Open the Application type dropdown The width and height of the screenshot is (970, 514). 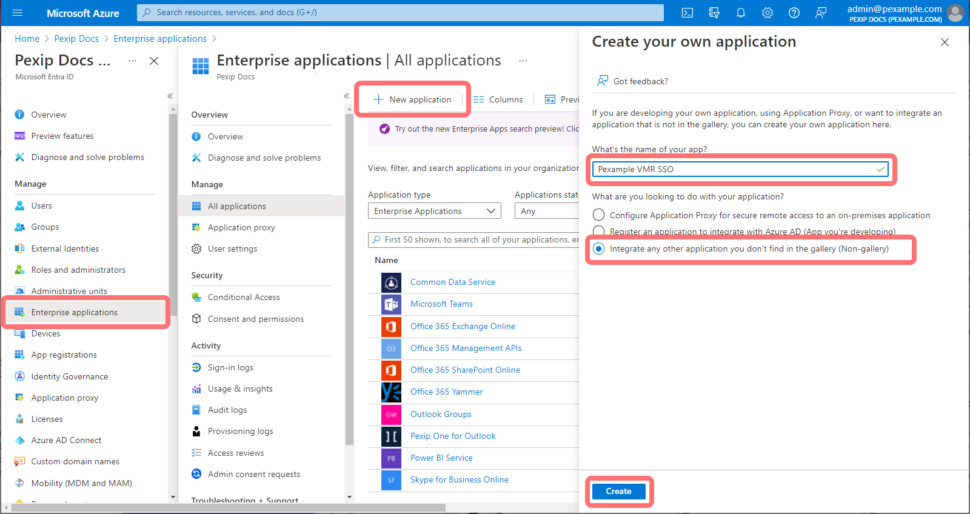434,211
